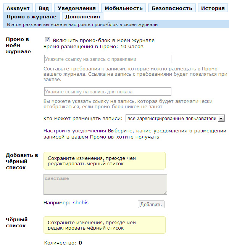Screen dimensions: 229x251
Task: Open the 'Кто может размещать записи' dropdown
Action: pos(172,119)
